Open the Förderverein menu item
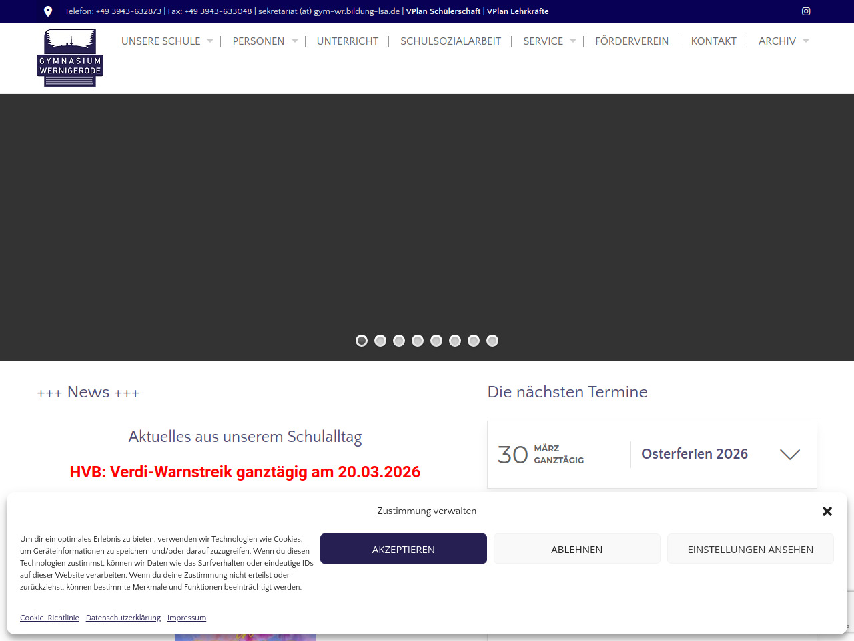 pyautogui.click(x=632, y=41)
